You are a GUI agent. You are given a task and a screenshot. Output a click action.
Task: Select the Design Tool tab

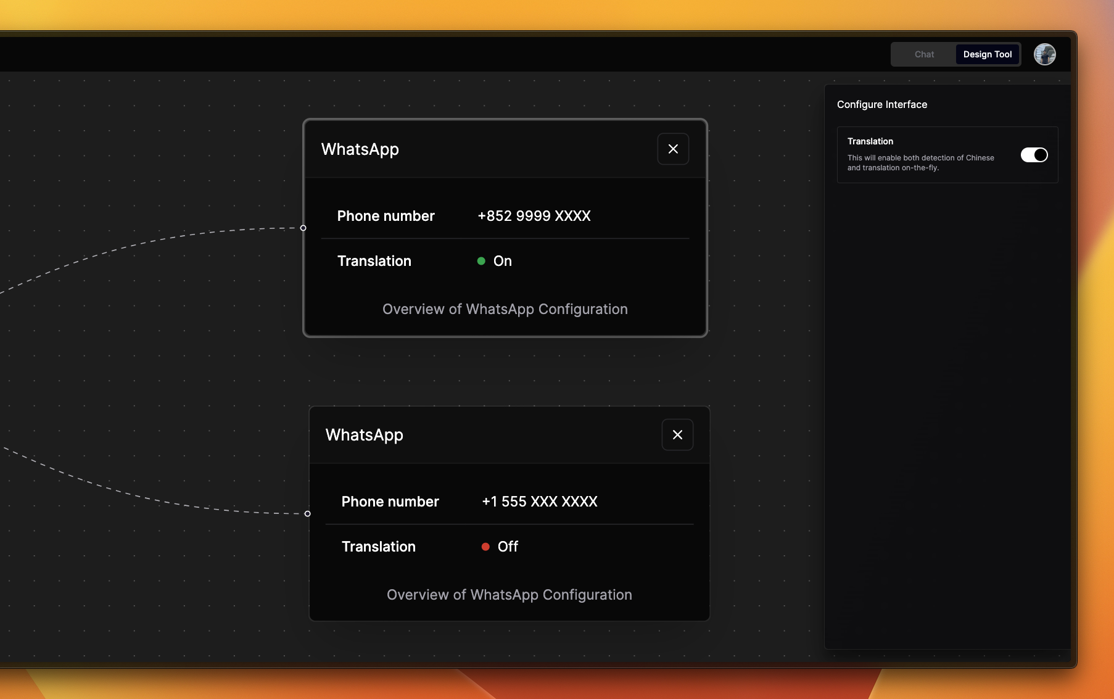pos(988,54)
